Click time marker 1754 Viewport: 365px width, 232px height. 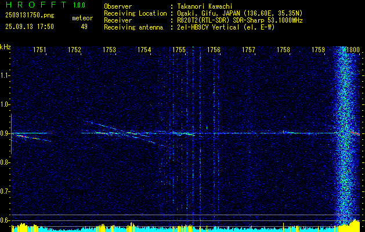pos(144,49)
